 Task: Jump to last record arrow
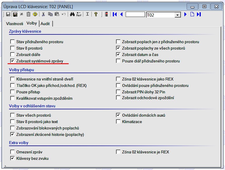199,14
